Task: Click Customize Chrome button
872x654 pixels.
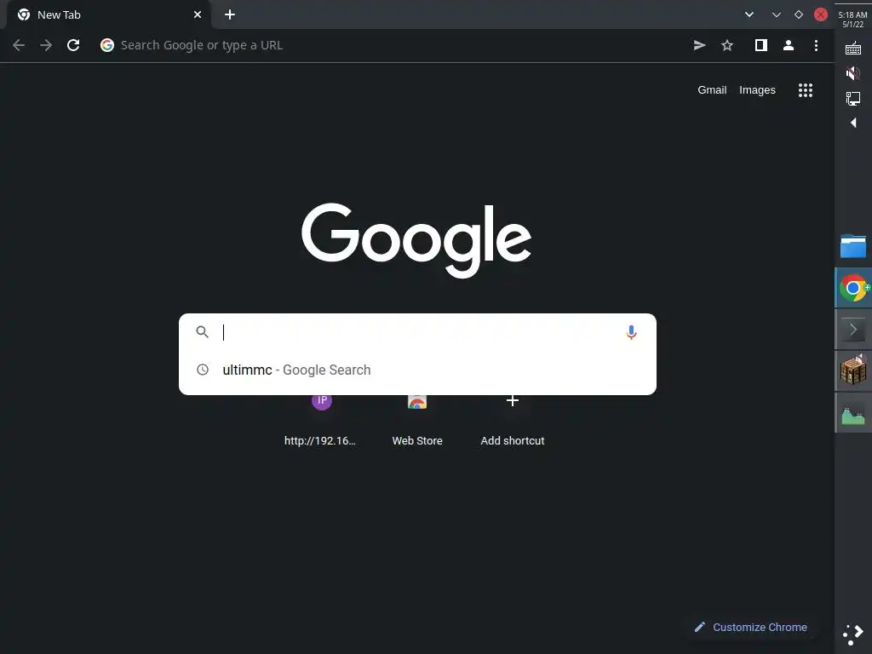Action: coord(751,628)
